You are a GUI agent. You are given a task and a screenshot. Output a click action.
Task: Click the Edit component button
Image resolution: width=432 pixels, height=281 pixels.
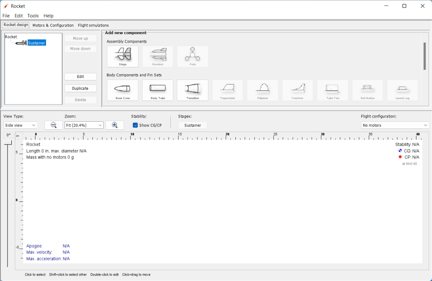[x=80, y=77]
